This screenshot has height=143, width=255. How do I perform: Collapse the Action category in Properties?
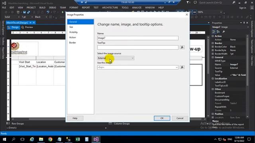[213, 36]
